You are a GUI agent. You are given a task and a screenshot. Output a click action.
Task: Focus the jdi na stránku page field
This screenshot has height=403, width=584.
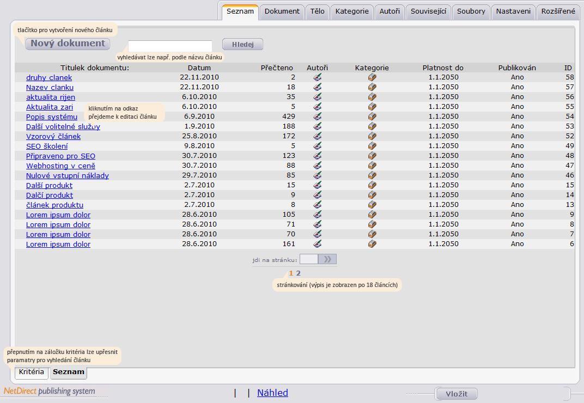coord(309,259)
